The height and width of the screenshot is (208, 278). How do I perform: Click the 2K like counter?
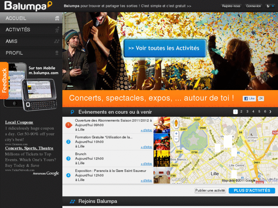click(261, 98)
